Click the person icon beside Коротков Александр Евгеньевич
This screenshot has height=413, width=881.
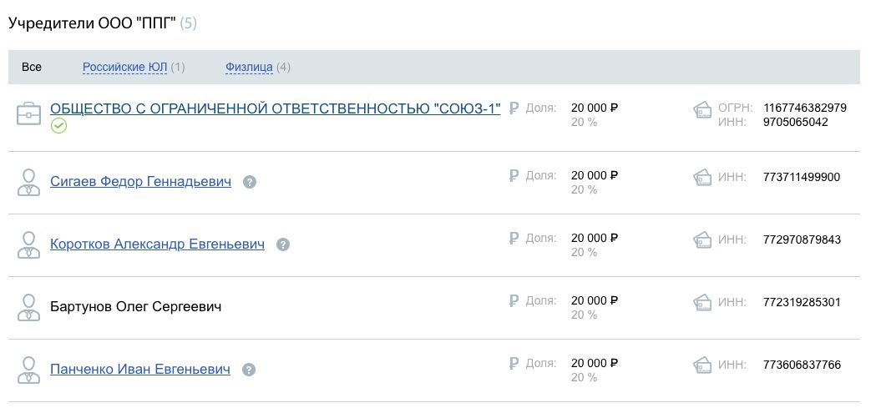click(x=29, y=244)
